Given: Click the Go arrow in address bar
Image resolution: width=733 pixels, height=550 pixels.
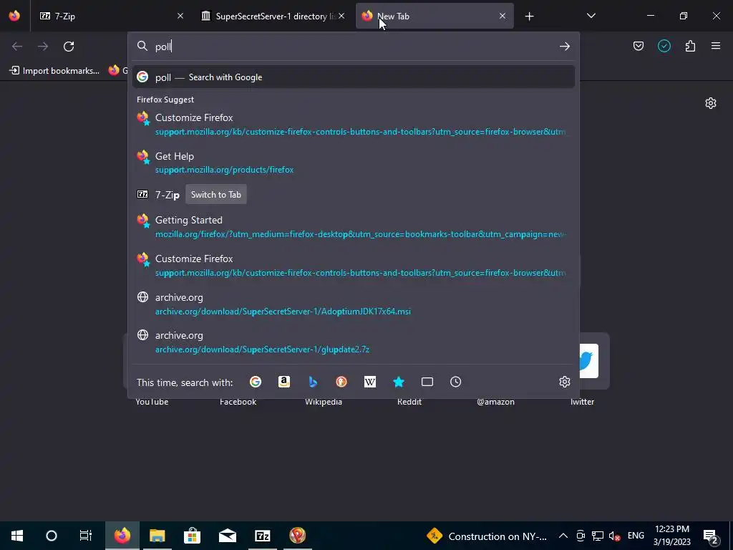Looking at the screenshot, I should (565, 46).
